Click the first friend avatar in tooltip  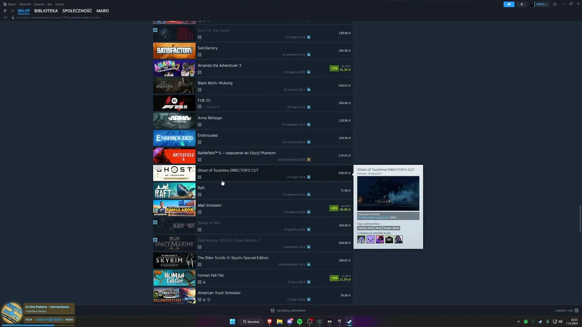tap(361, 239)
